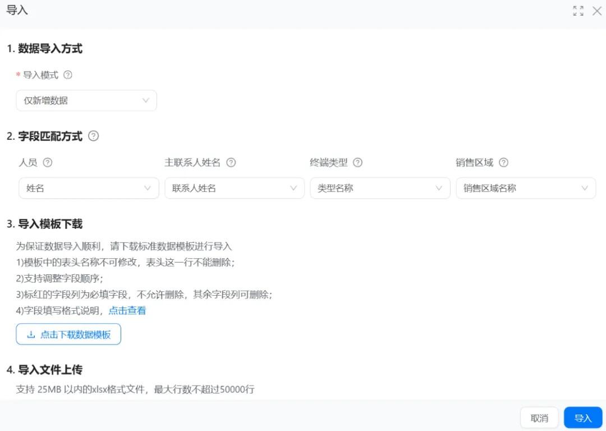Click the 销售区域 help icon
Screen dimensions: 606x431
pos(503,162)
